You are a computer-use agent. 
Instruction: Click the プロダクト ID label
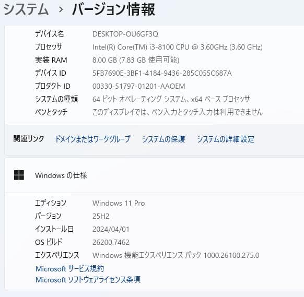point(53,86)
